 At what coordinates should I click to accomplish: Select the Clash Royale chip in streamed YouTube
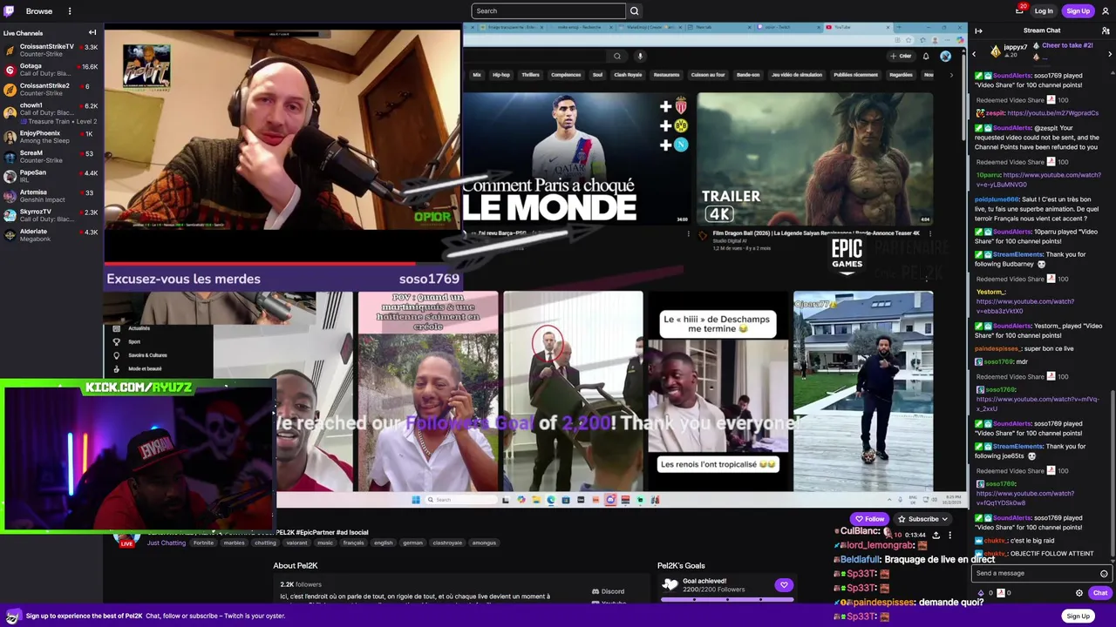pos(628,75)
